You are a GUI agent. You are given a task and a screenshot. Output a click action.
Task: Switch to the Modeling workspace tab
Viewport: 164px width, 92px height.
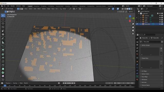tap(36, 6)
